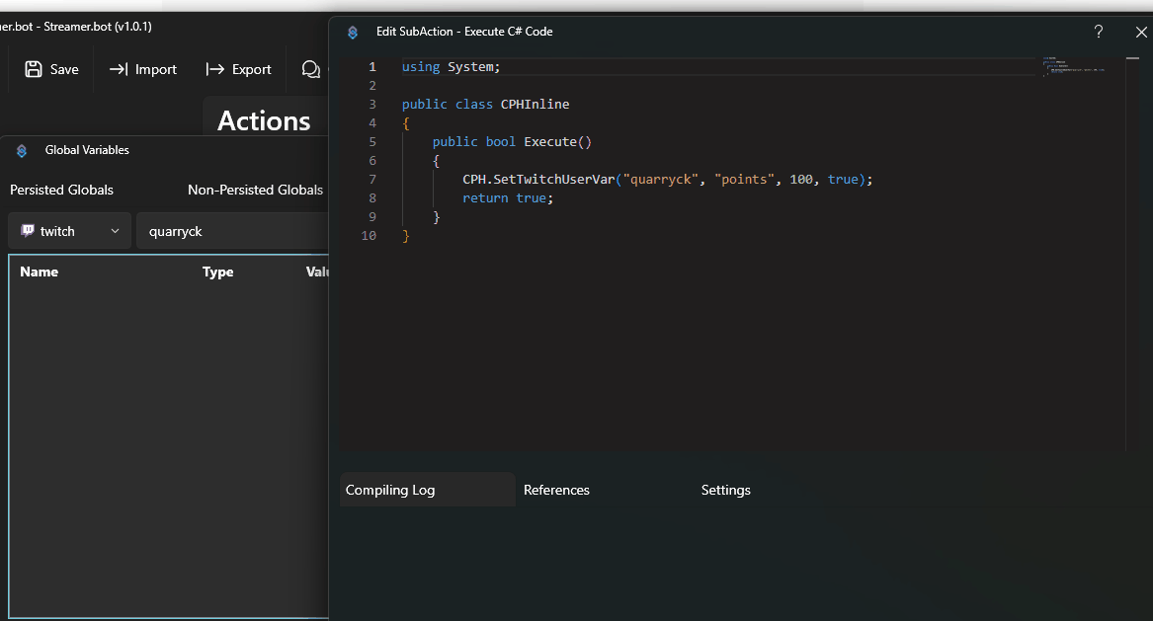Switch to Non-Persisted Globals tab
Image resolution: width=1153 pixels, height=621 pixels.
coord(255,190)
